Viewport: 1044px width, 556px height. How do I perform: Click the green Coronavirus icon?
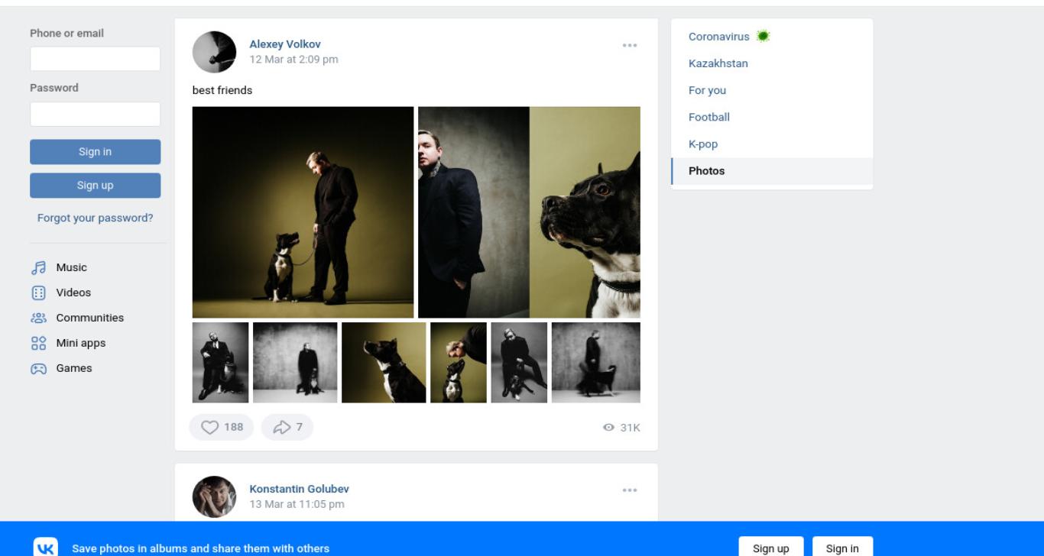coord(762,36)
